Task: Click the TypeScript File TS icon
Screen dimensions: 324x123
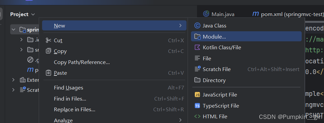Action: (197, 106)
